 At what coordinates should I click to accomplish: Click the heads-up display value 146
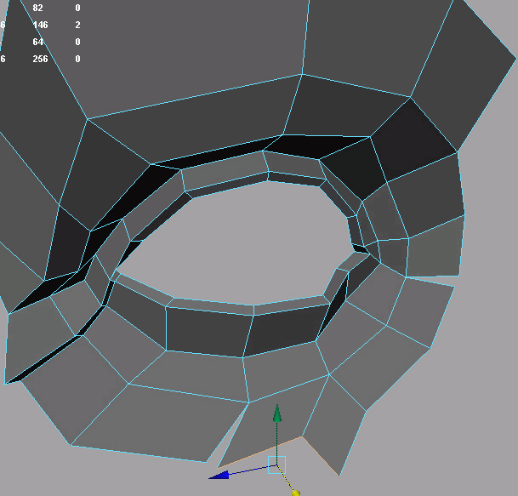pos(40,25)
